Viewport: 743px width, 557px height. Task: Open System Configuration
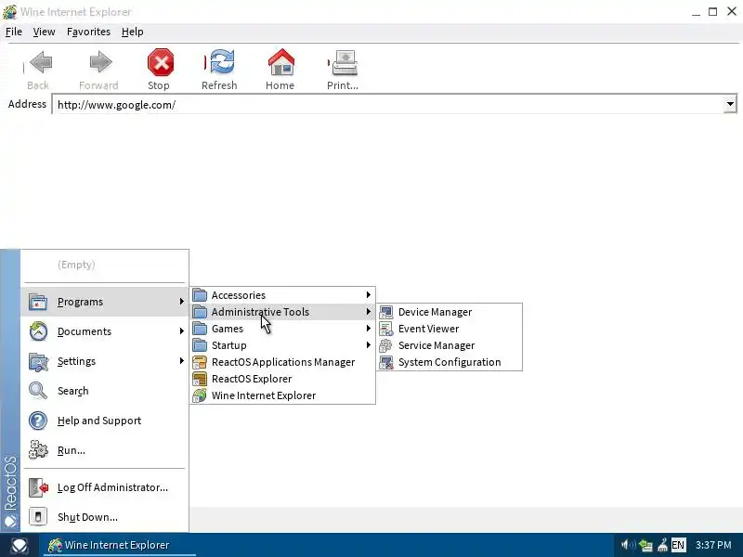pos(450,362)
